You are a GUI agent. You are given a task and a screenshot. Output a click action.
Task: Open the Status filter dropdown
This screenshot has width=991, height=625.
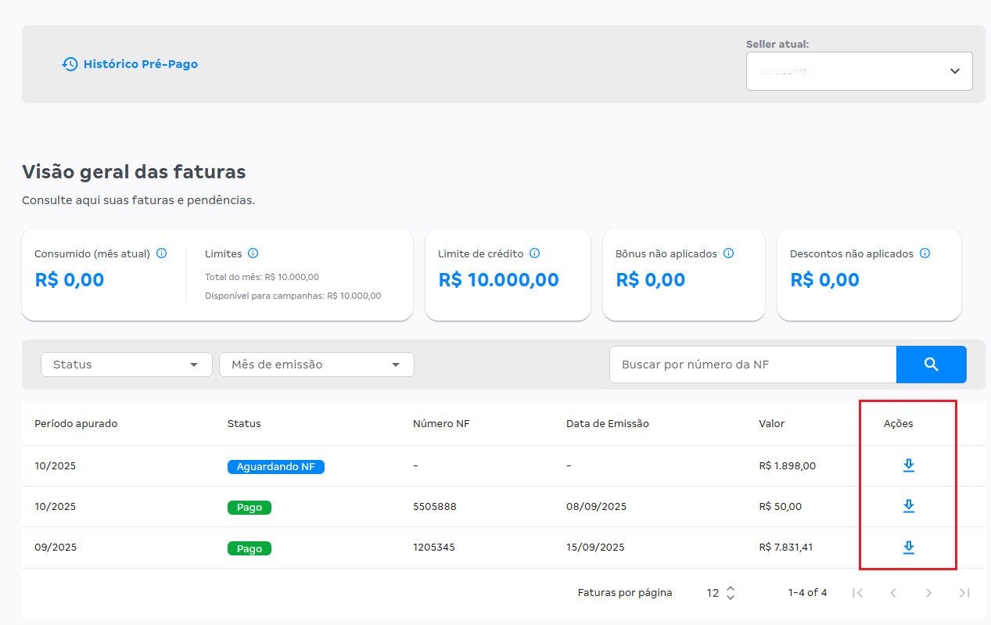(x=125, y=364)
